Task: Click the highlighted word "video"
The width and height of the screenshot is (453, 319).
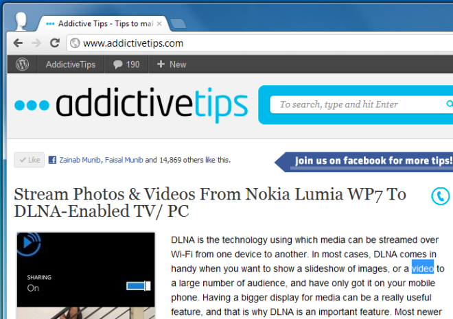Action: tap(423, 268)
